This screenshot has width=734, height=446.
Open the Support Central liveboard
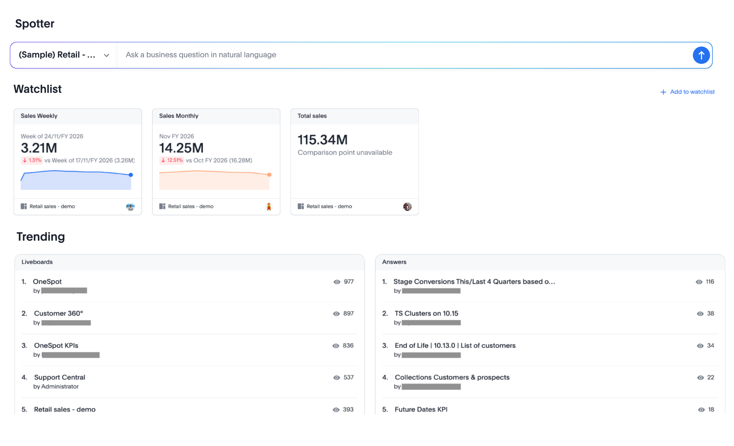tap(60, 377)
